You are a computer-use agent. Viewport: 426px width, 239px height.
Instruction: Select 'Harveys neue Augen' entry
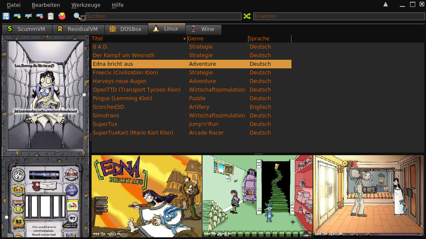(x=191, y=81)
